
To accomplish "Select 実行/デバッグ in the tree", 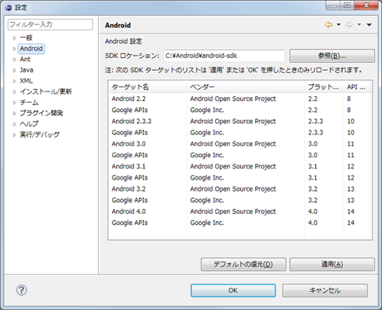I will [40, 134].
